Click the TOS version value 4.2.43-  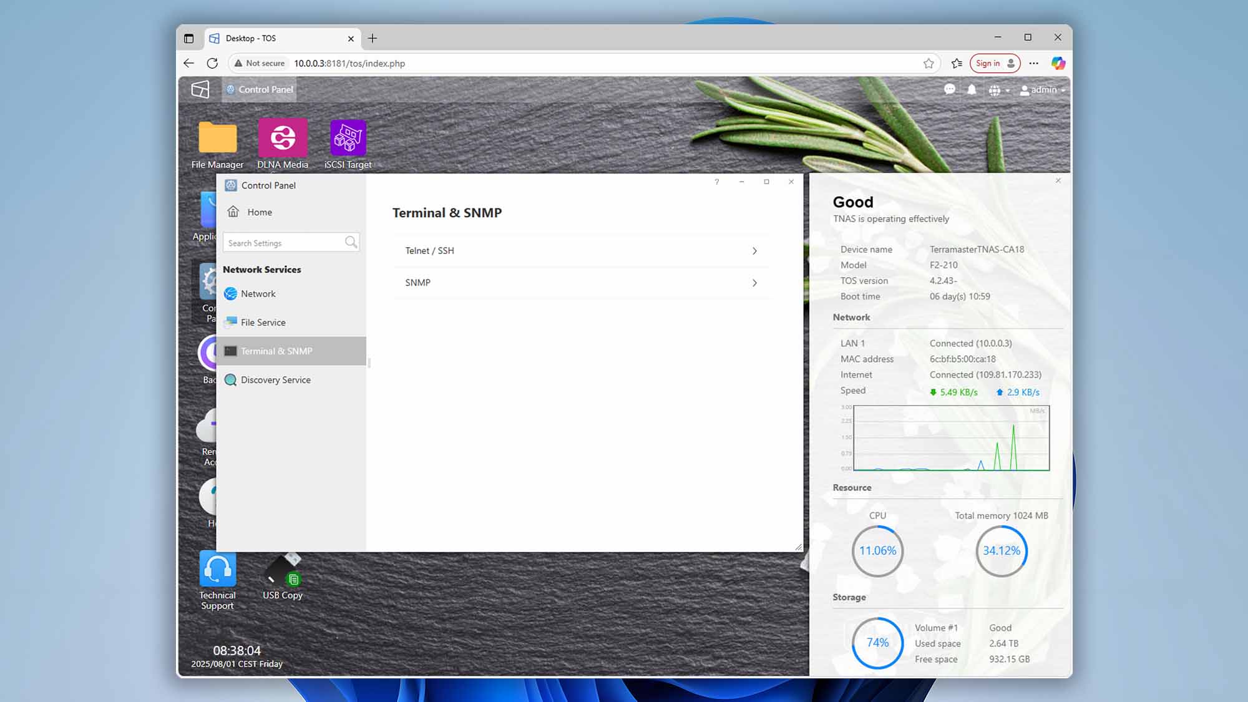coord(943,281)
